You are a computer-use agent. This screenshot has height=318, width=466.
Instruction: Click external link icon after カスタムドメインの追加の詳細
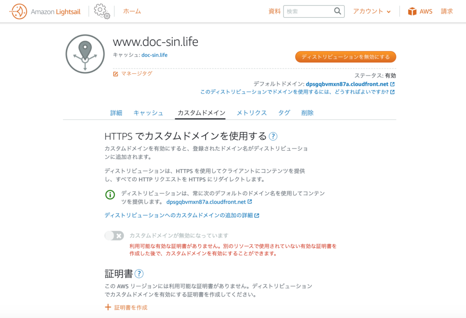click(257, 215)
